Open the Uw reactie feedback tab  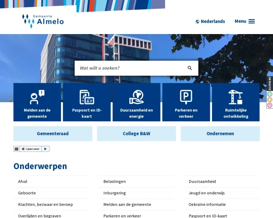pos(270,84)
